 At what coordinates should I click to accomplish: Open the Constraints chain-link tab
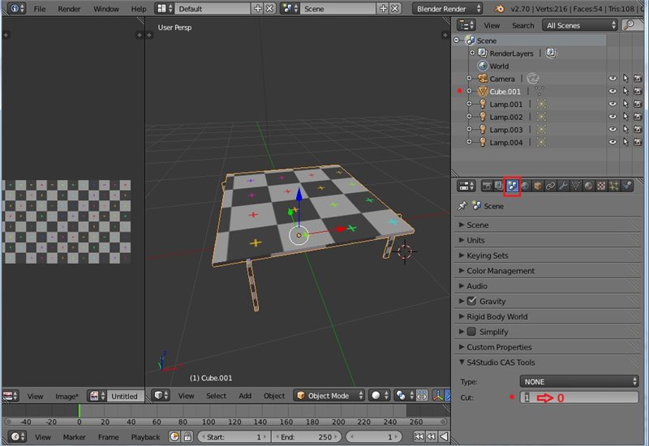pos(550,186)
